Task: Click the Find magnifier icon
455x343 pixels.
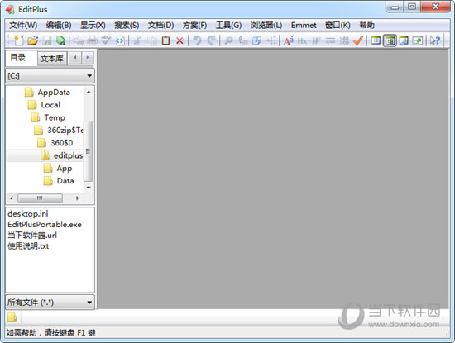Action: 228,40
